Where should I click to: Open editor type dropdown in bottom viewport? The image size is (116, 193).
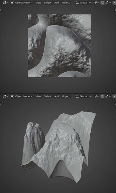click(x=6, y=96)
